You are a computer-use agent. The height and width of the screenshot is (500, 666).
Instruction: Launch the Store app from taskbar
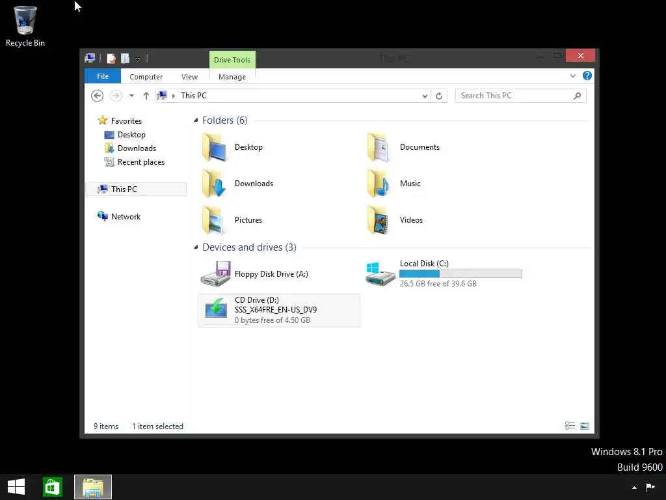(53, 487)
